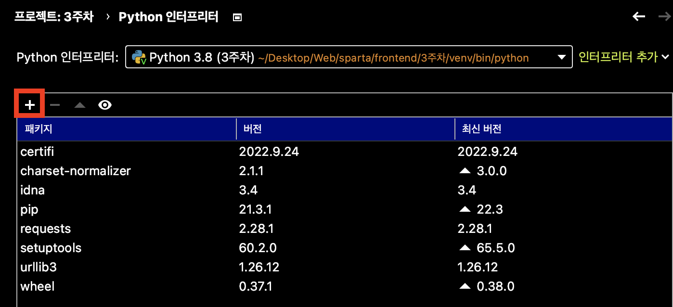The image size is (673, 307).
Task: Sort by the 최신 버전 column header
Action: 564,129
